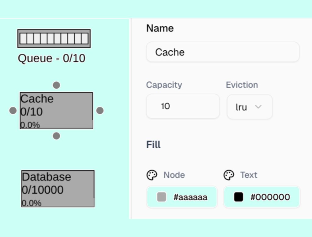Click the Cache node's left connection handle
This screenshot has width=312, height=237.
click(13, 111)
